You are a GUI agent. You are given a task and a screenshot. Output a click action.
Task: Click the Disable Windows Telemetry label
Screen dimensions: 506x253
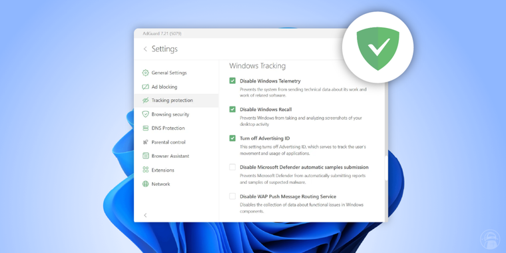click(270, 81)
